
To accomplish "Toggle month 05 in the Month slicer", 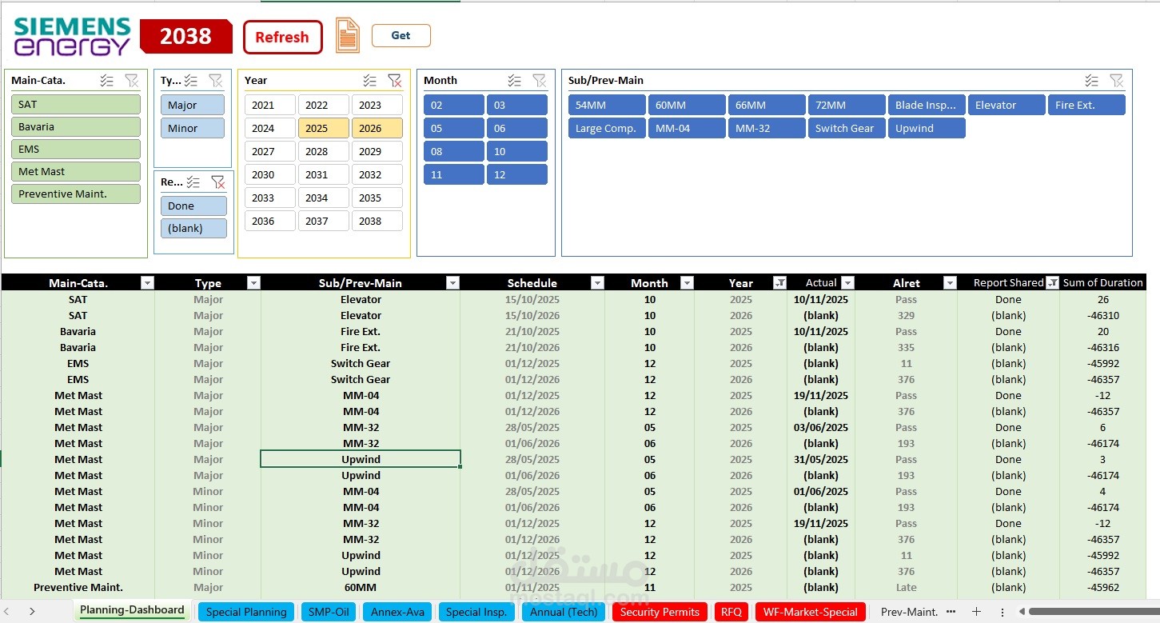I will tap(453, 128).
